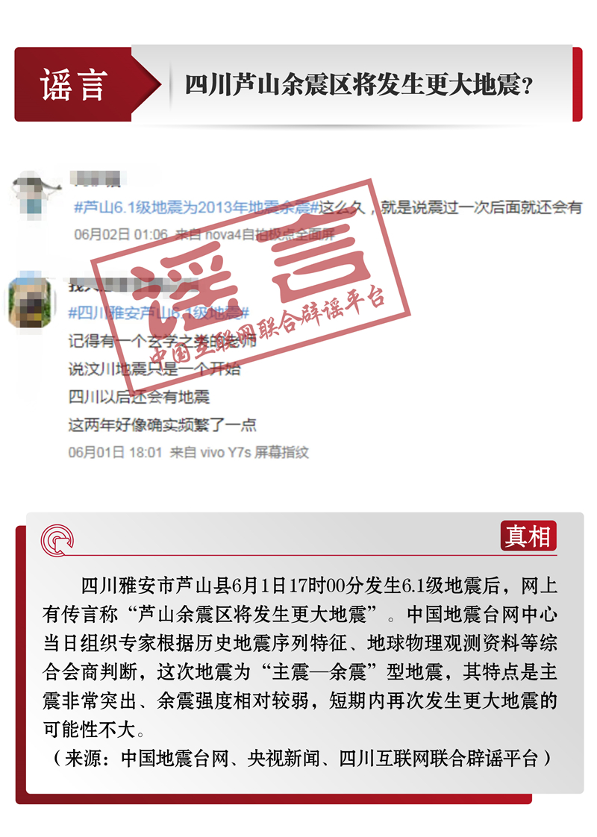
Task: Click timestamp 06月02日 01:06
Action: click(121, 234)
